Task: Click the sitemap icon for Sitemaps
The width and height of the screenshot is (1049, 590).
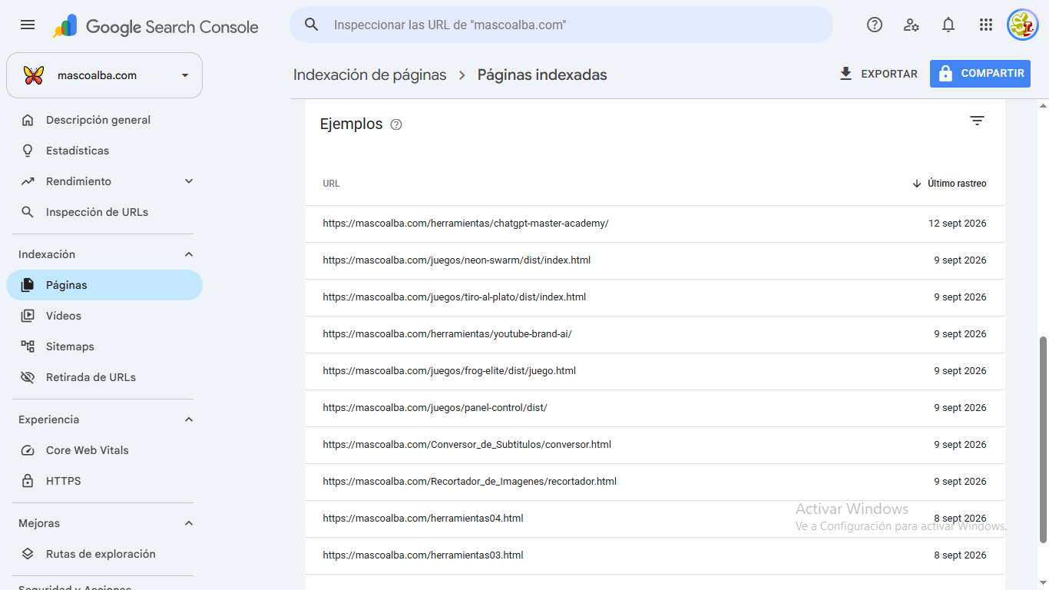Action: click(x=28, y=346)
